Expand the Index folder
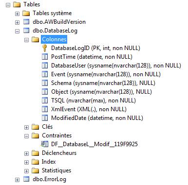188x185 pixels. 26,162
